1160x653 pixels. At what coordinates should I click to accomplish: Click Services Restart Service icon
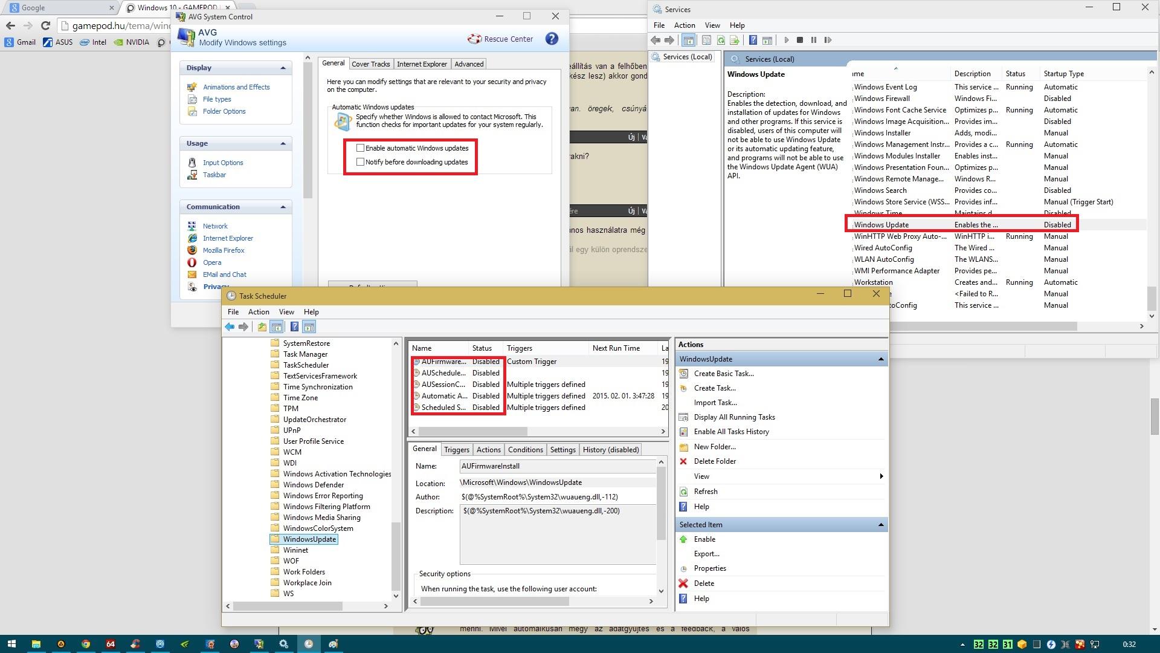828,41
